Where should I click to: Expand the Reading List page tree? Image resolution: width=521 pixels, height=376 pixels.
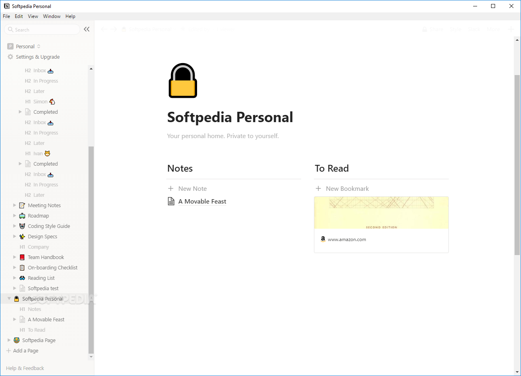coord(15,278)
